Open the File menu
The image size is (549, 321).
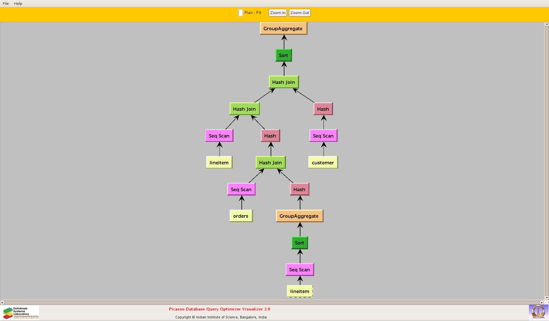(6, 3)
